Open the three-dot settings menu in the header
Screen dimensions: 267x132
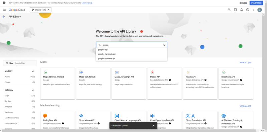point(254,10)
